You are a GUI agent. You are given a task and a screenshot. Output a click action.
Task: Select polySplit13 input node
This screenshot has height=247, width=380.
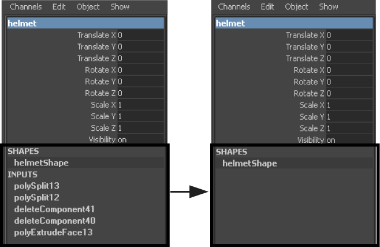tap(37, 186)
